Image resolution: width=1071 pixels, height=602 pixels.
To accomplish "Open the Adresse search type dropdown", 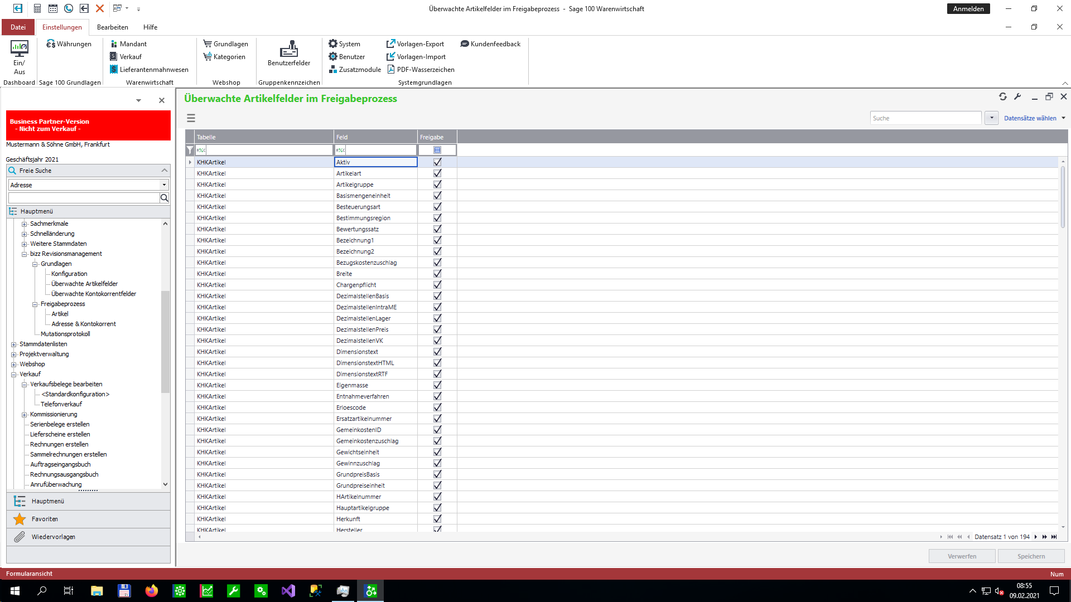I will (x=164, y=185).
